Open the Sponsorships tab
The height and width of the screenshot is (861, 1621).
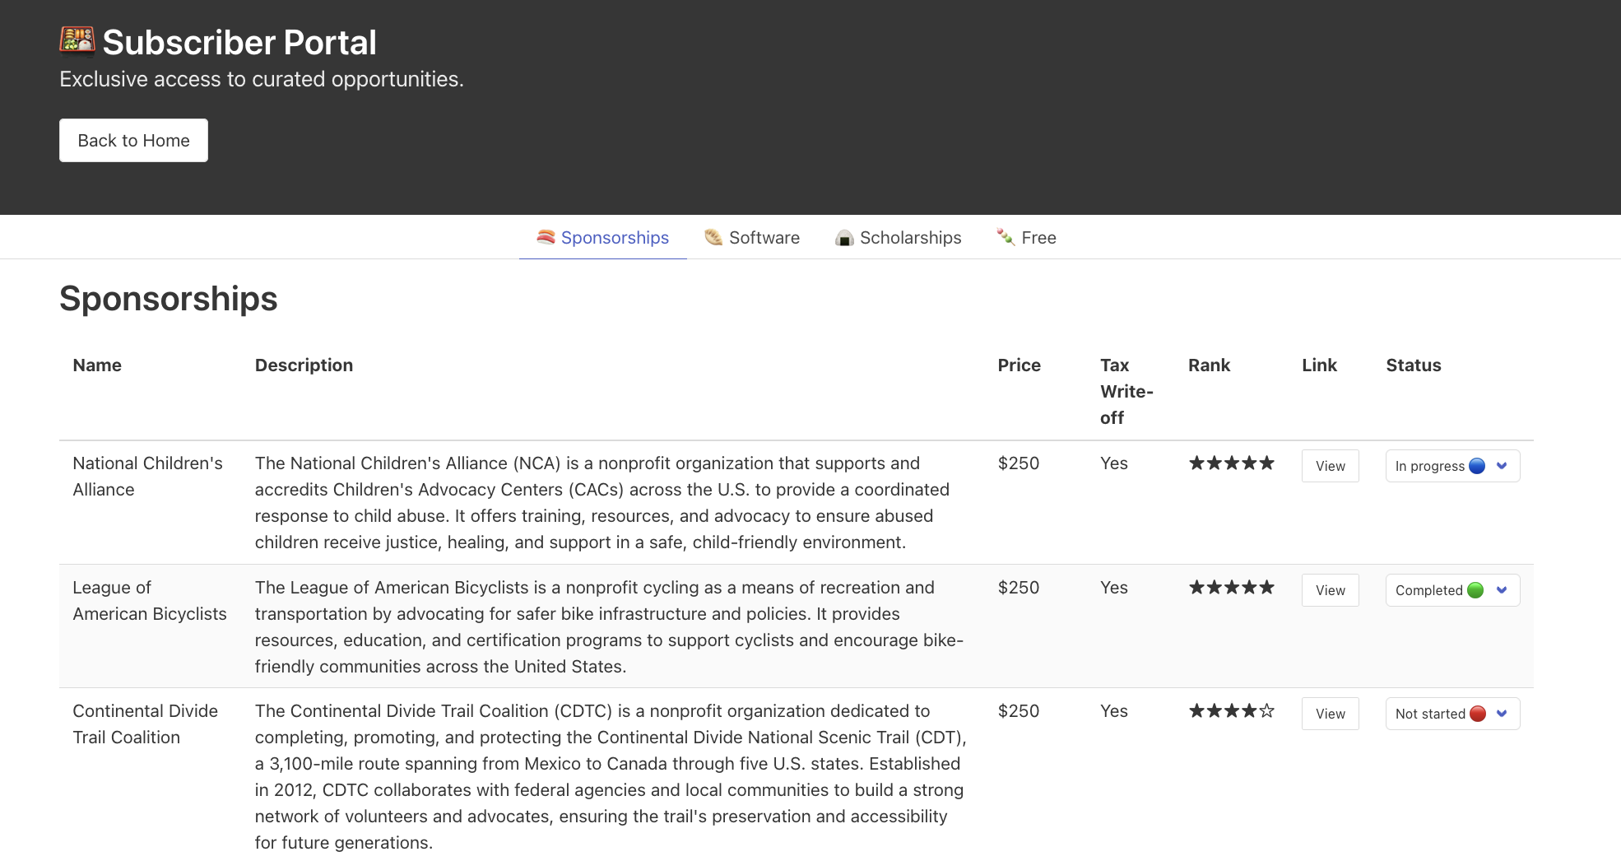tap(602, 238)
